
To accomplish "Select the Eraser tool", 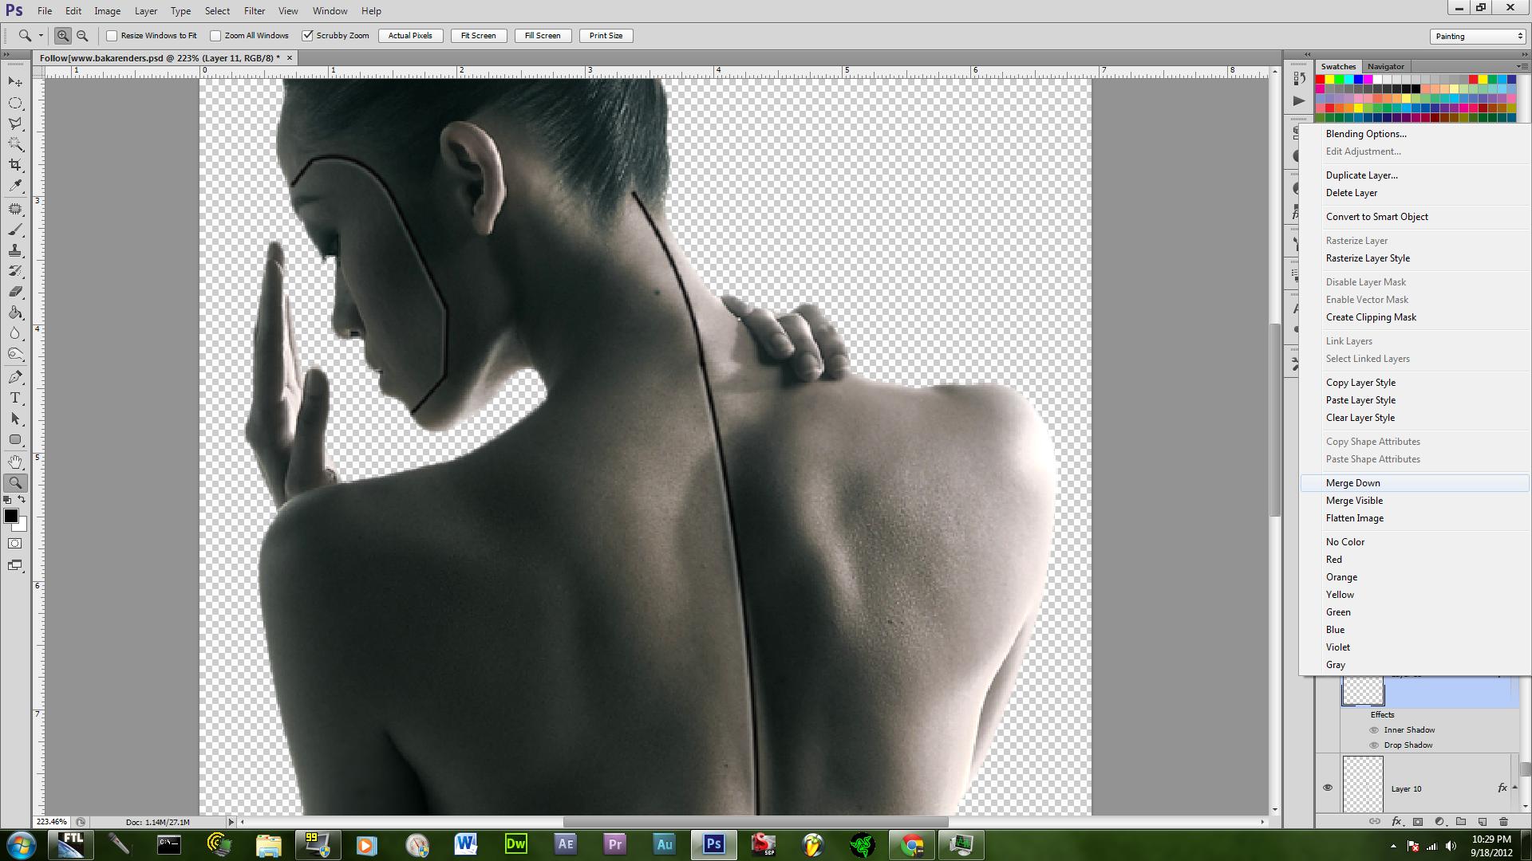I will click(15, 292).
